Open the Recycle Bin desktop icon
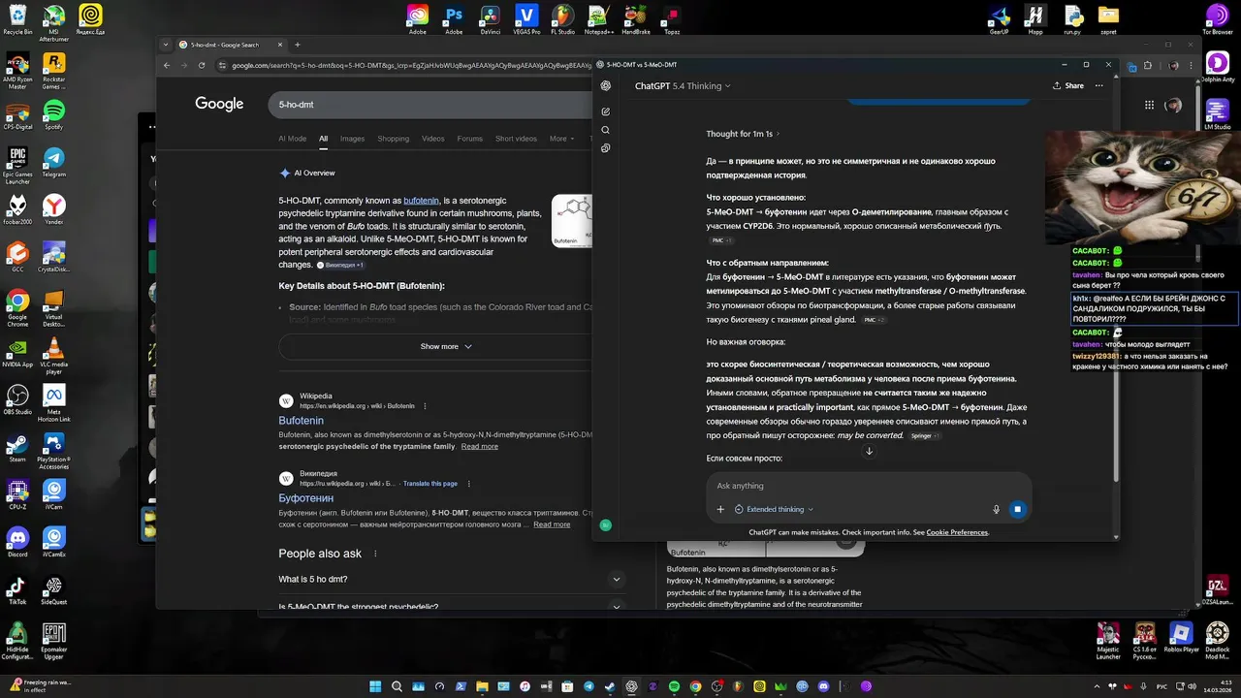1241x698 pixels. [x=17, y=19]
